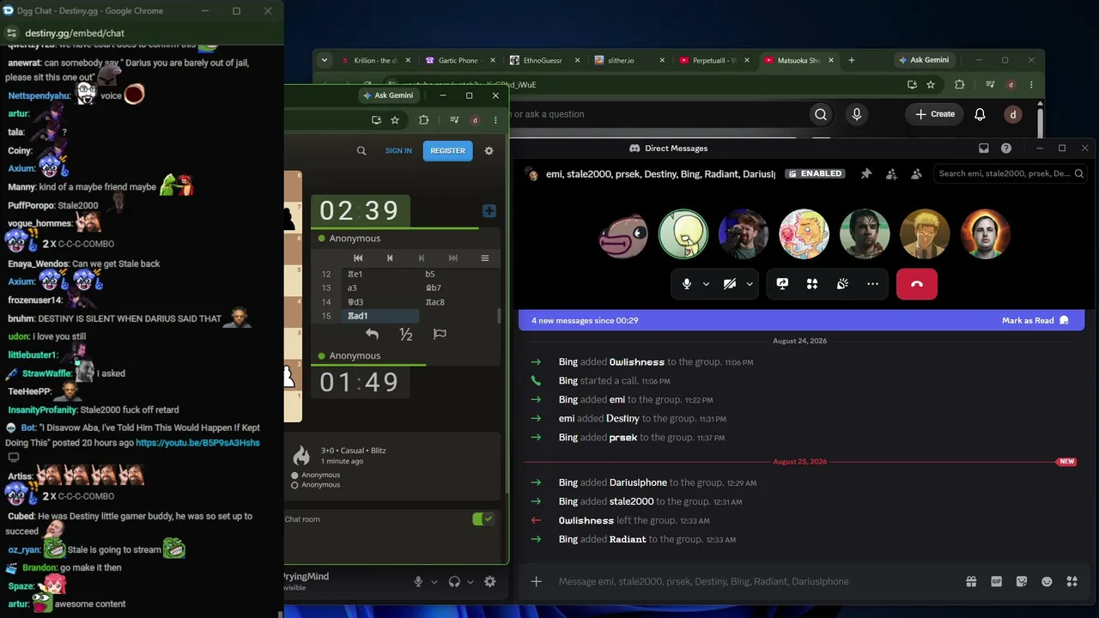The image size is (1099, 618).
Task: Go to previous move in Lichess
Action: pyautogui.click(x=390, y=257)
